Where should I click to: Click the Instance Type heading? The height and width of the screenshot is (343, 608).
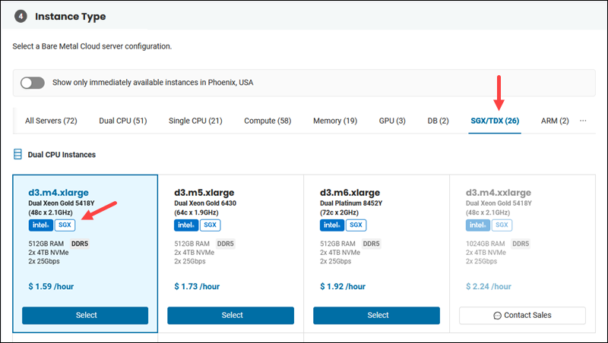point(70,16)
